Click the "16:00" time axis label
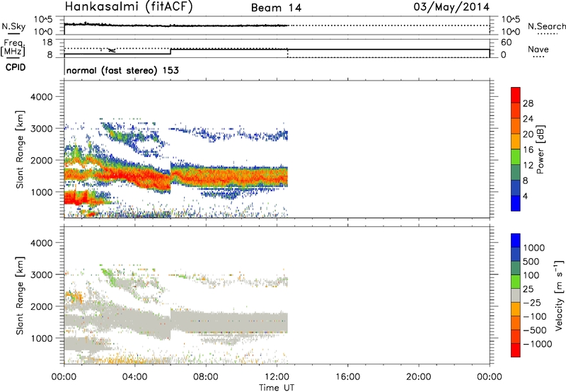This screenshot has height=392, width=566. (x=347, y=377)
